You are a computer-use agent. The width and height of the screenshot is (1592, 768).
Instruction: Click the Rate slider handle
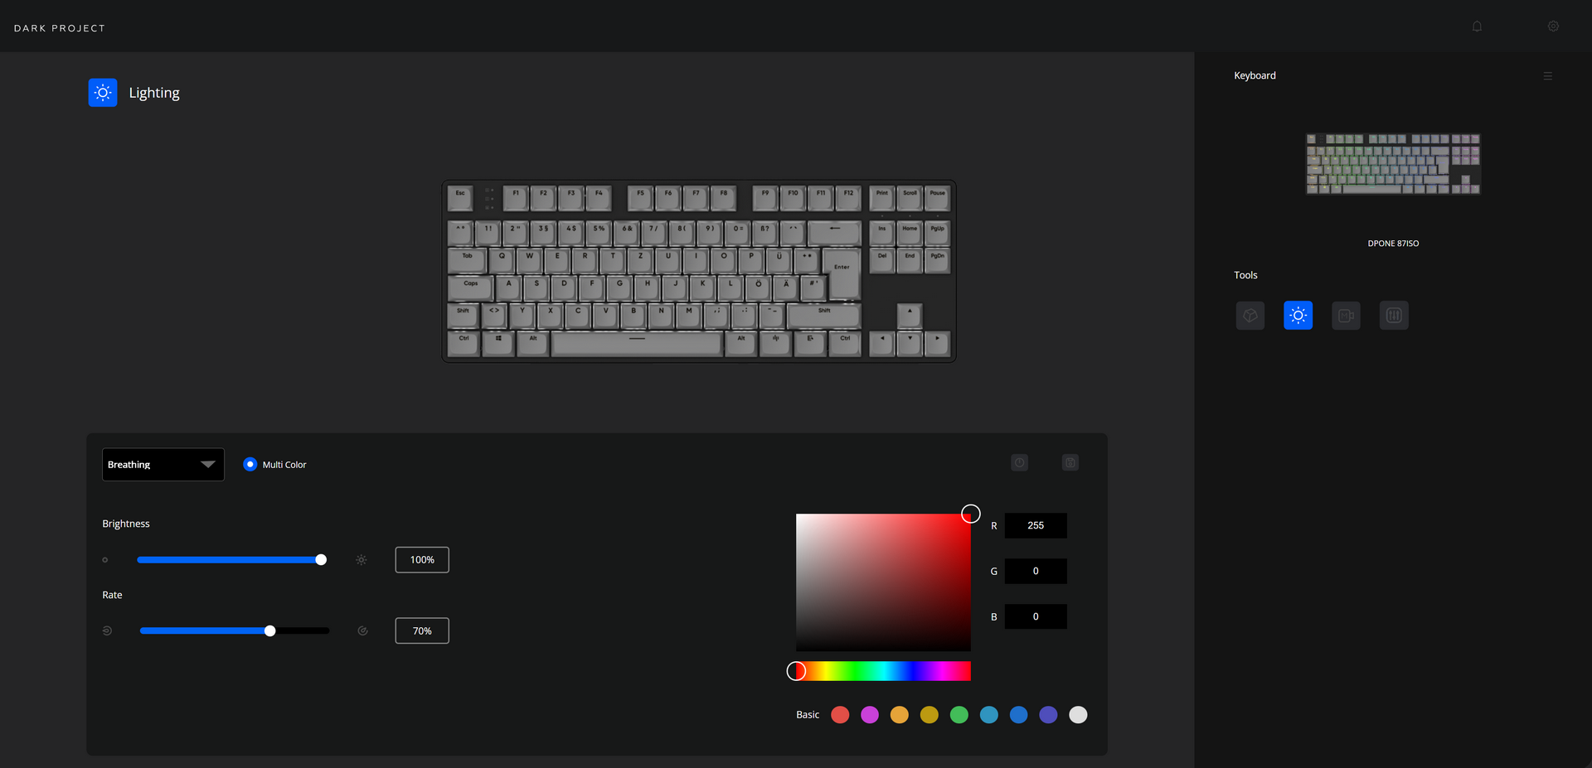click(x=269, y=631)
